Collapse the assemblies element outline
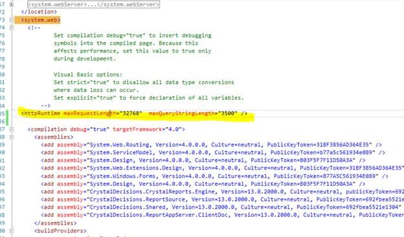 point(12,137)
